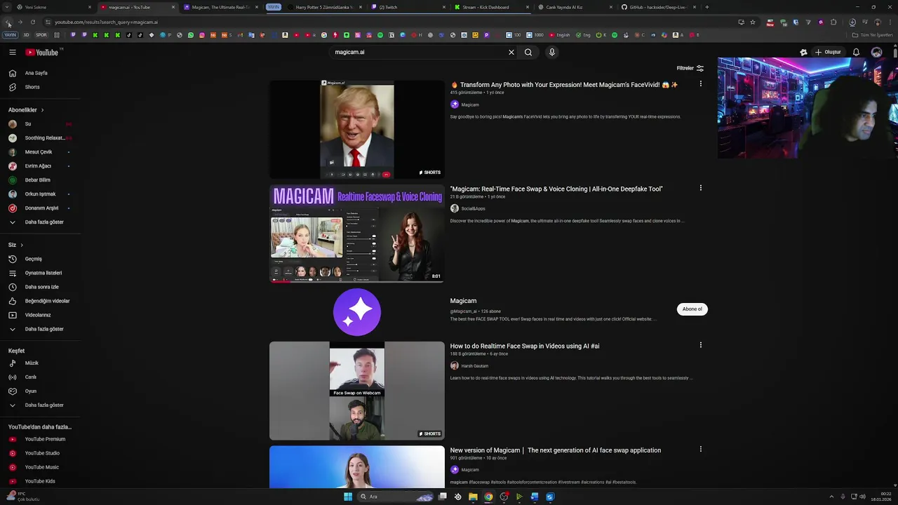Viewport: 898px width, 505px height.
Task: Open the Bebar Bilim subscription
Action: pyautogui.click(x=37, y=180)
